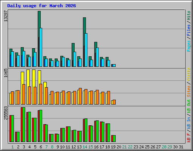Image resolution: width=193 pixels, height=151 pixels.
Task: Click the 'kB F' legend label
Action: coord(189,138)
